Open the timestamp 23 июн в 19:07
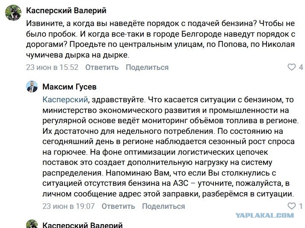Image resolution: width=305 pixels, height=228 pixels. (x=68, y=206)
